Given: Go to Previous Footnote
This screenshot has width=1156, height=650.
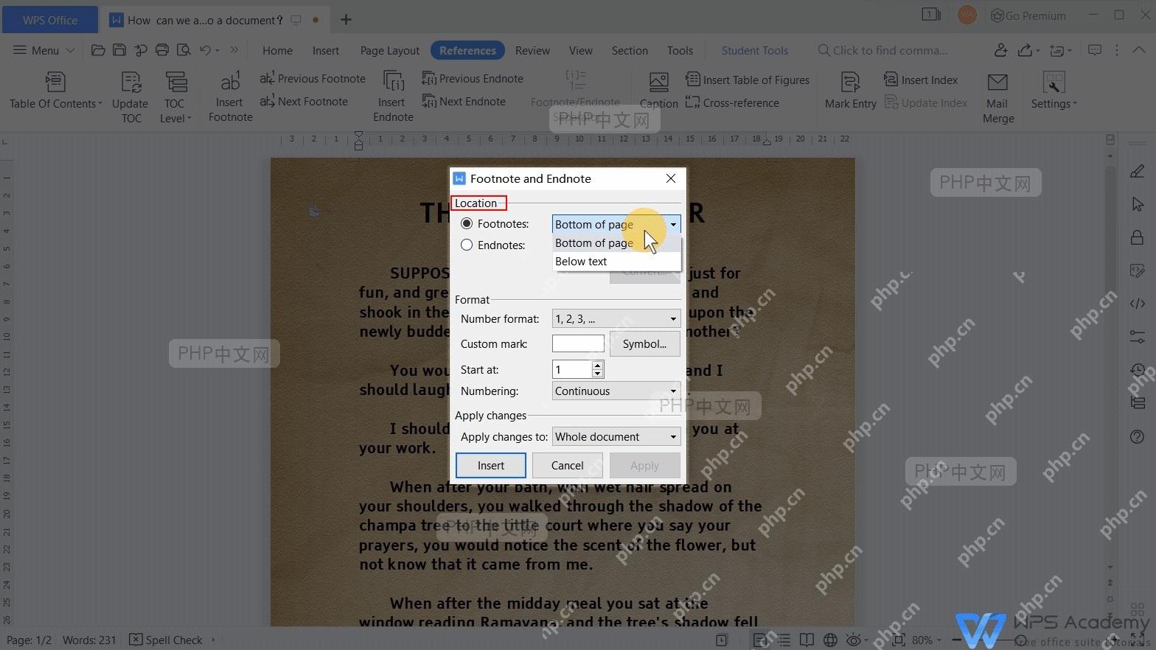Looking at the screenshot, I should [313, 79].
